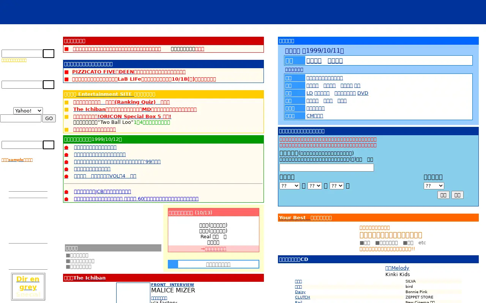Open the Dir en grey Special banner
The height and width of the screenshot is (303, 486).
[28, 287]
